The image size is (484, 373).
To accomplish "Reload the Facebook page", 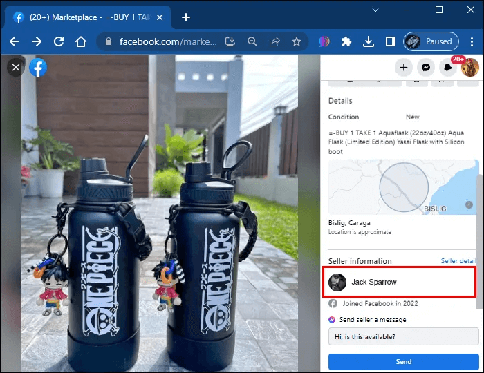I will 59,41.
